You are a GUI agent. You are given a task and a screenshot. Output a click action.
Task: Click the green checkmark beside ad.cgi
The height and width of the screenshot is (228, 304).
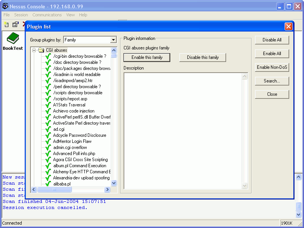coord(47,129)
